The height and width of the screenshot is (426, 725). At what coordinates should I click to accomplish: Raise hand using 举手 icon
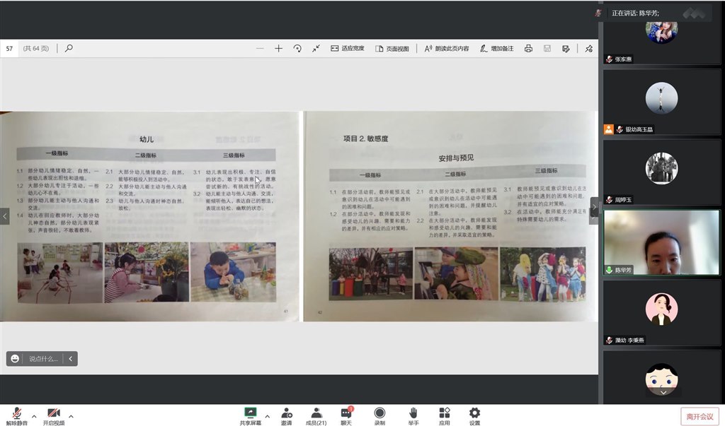413,416
